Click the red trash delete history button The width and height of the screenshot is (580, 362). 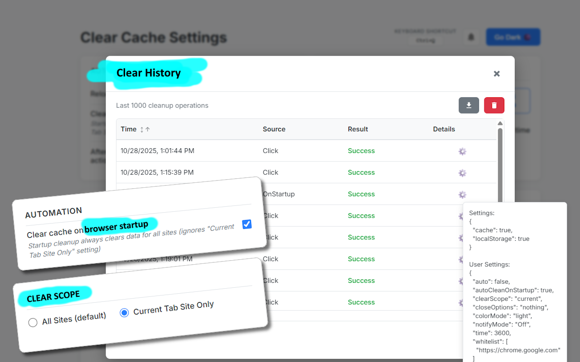coord(494,105)
